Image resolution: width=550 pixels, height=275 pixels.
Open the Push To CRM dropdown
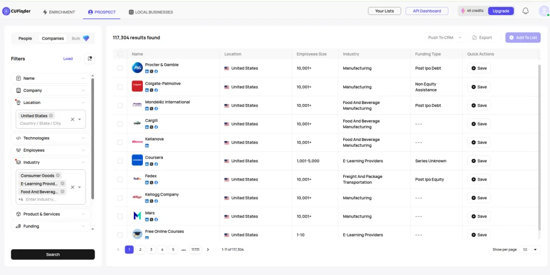pos(444,38)
